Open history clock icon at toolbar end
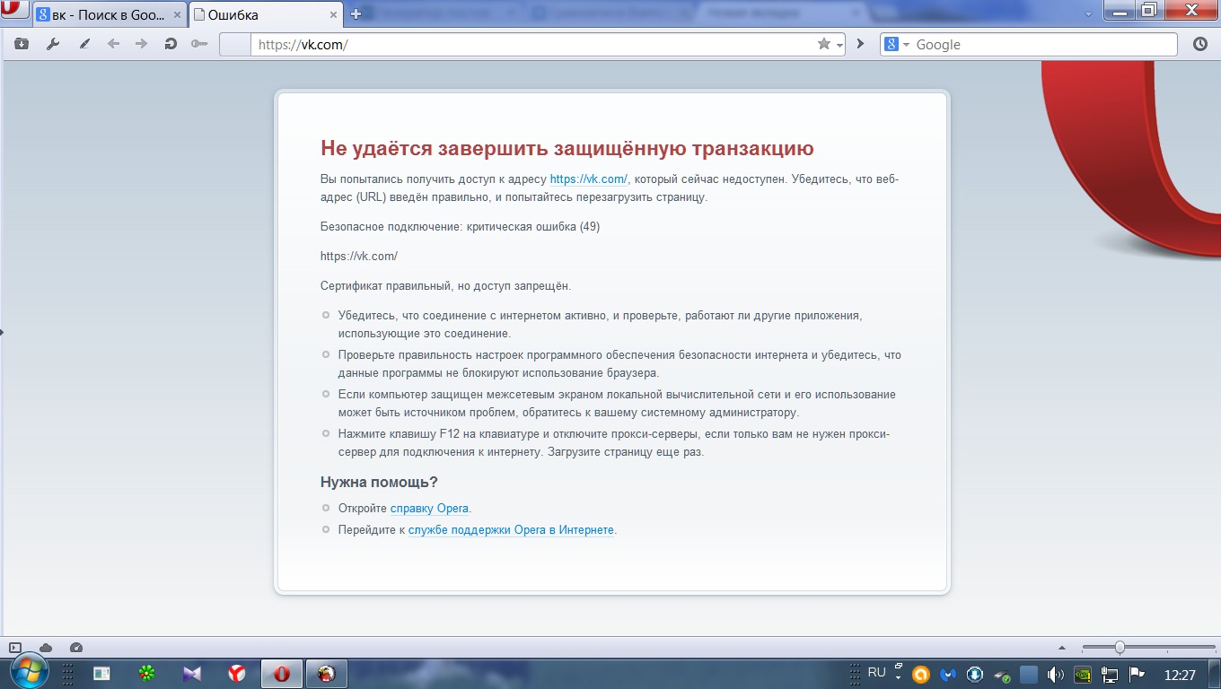Image resolution: width=1221 pixels, height=689 pixels. point(1200,44)
